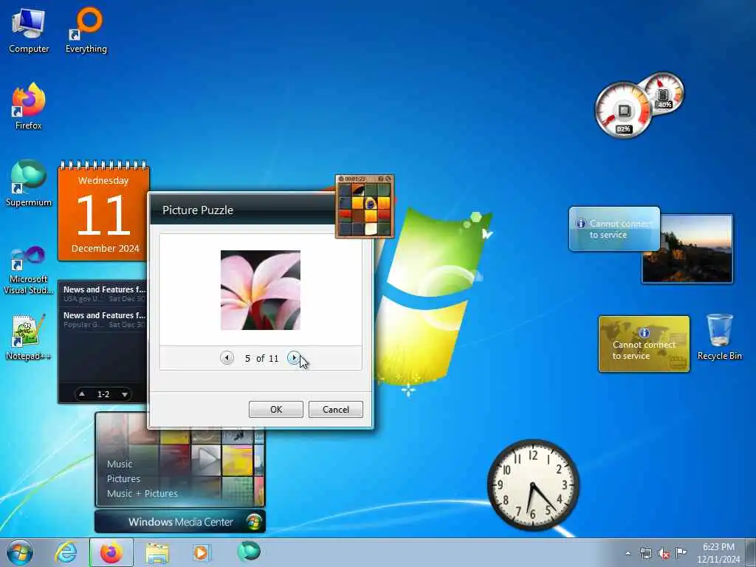The height and width of the screenshot is (567, 756).
Task: Pause the Picture Puzzle timer
Action: 341,179
